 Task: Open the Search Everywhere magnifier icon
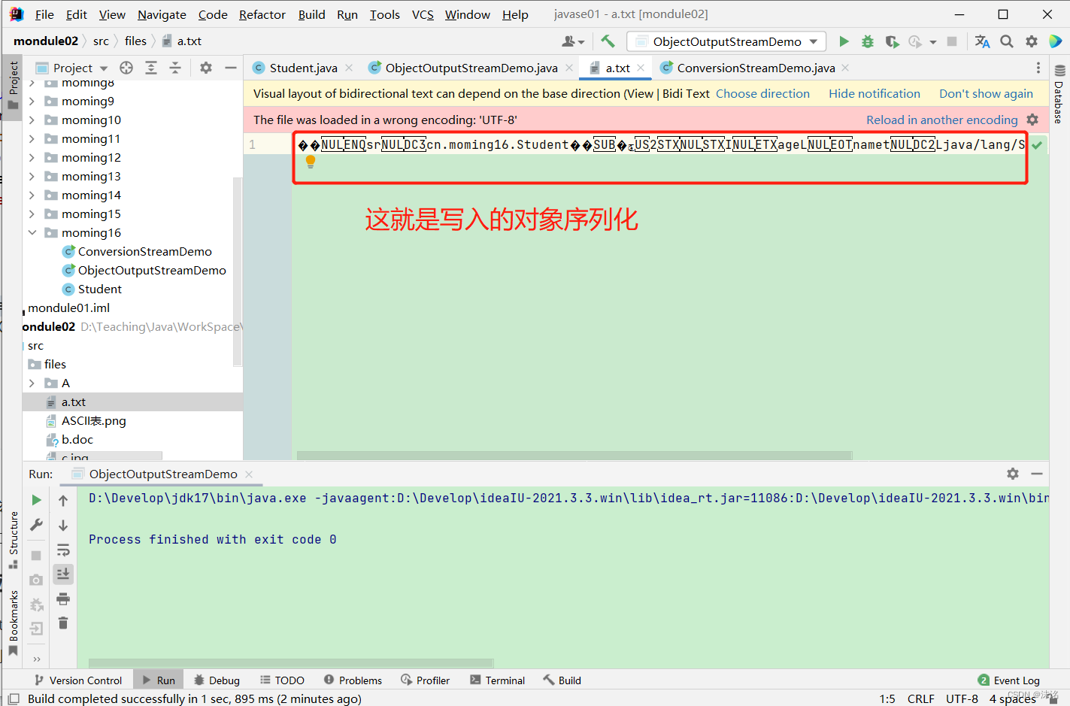1006,41
